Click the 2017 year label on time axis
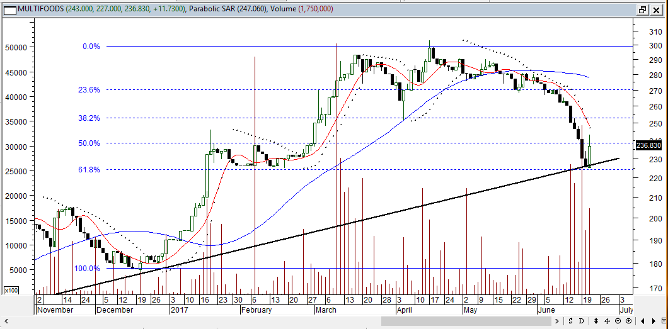Viewport: 668px width, 329px height. 180,310
